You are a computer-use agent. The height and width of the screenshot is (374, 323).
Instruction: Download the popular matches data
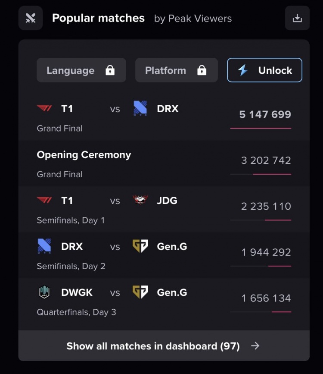coord(297,18)
